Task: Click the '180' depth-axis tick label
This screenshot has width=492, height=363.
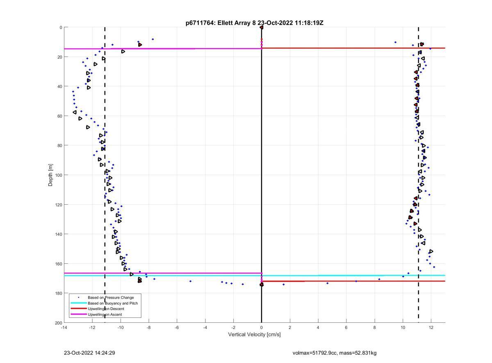Action: [58, 293]
